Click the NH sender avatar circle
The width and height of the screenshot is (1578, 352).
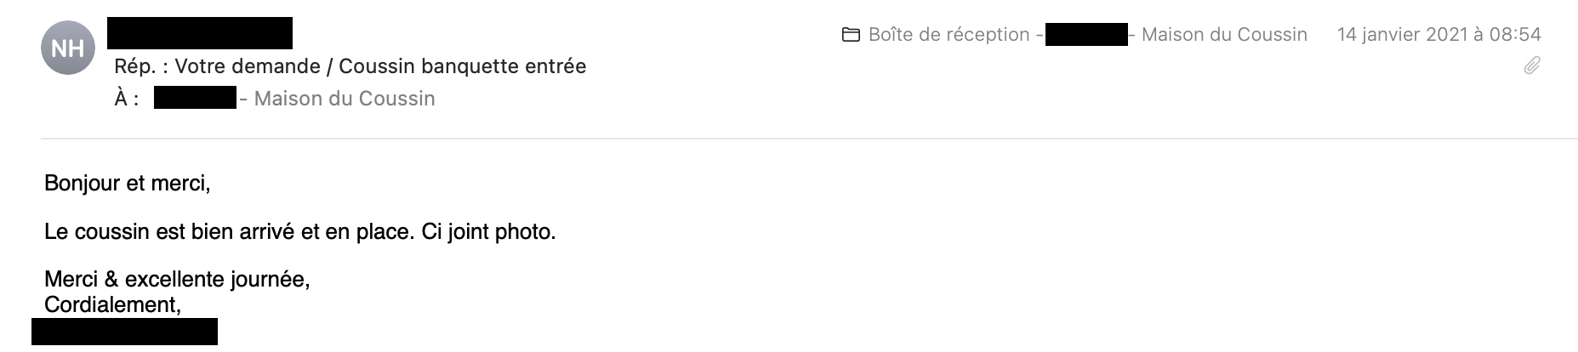(x=68, y=48)
